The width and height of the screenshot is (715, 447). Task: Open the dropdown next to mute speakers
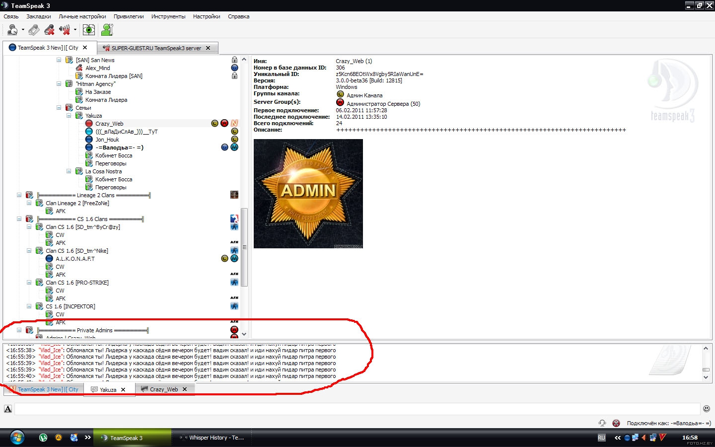click(x=75, y=30)
